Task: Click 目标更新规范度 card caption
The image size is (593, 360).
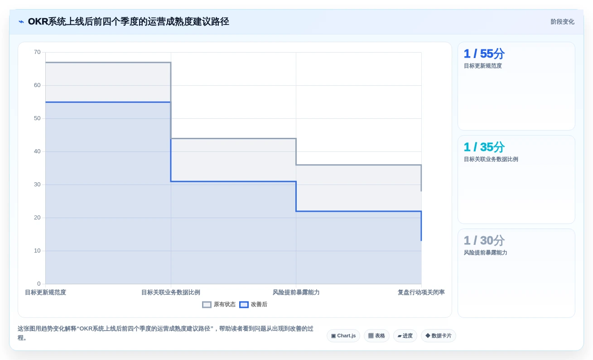Action: pyautogui.click(x=482, y=66)
